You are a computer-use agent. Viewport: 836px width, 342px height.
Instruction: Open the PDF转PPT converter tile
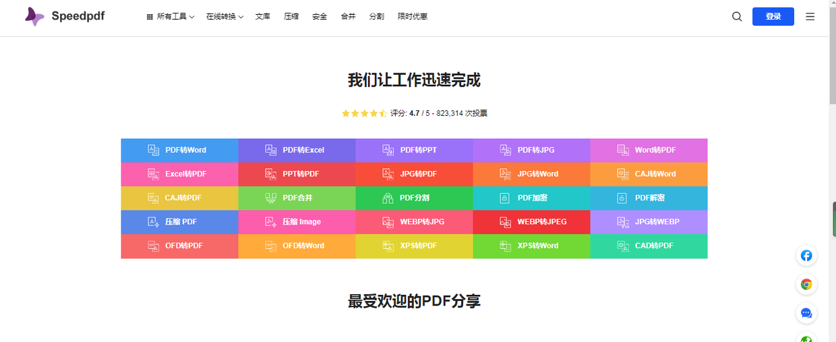pos(414,150)
